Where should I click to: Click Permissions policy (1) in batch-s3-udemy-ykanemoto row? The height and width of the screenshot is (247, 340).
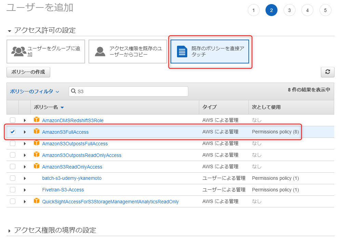click(x=275, y=178)
